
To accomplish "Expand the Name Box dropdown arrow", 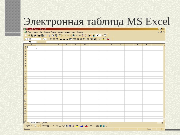I will coord(37,42).
